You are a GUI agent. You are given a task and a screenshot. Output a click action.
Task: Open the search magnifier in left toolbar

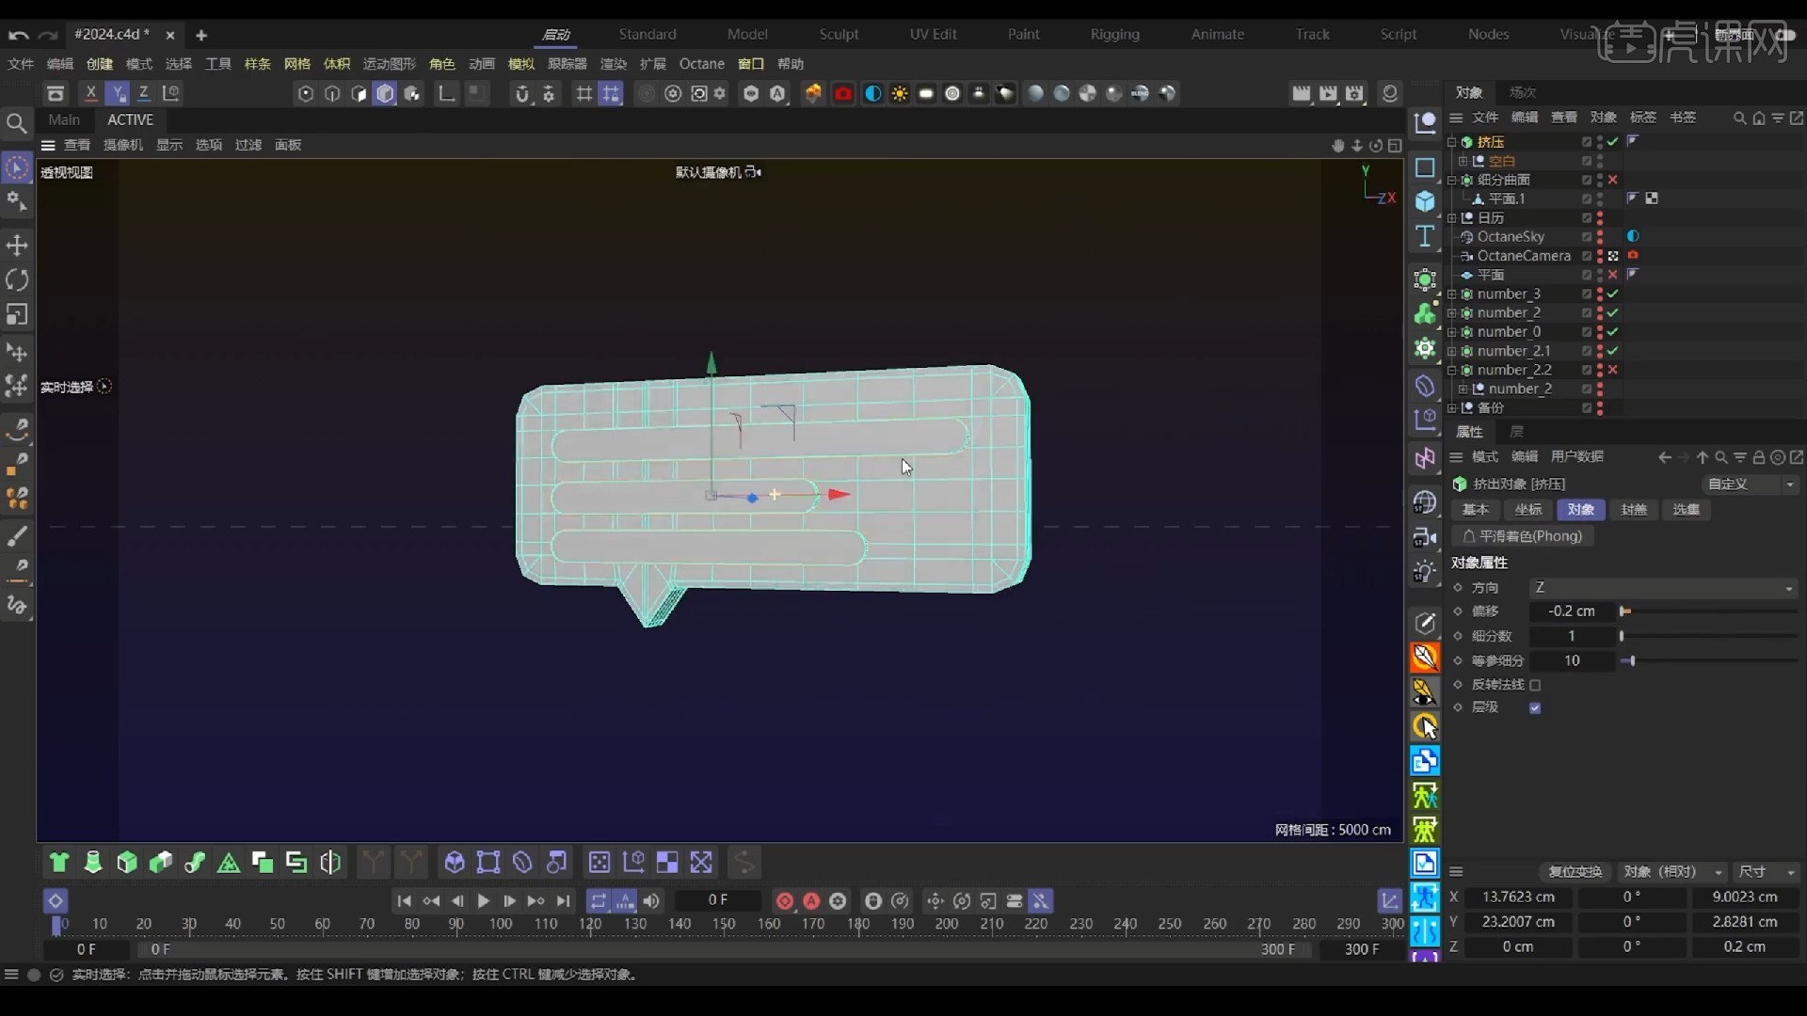click(x=16, y=123)
